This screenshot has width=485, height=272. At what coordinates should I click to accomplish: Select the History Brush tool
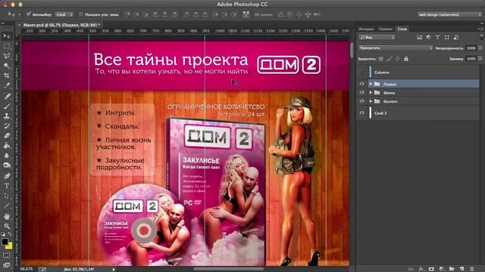click(x=7, y=126)
